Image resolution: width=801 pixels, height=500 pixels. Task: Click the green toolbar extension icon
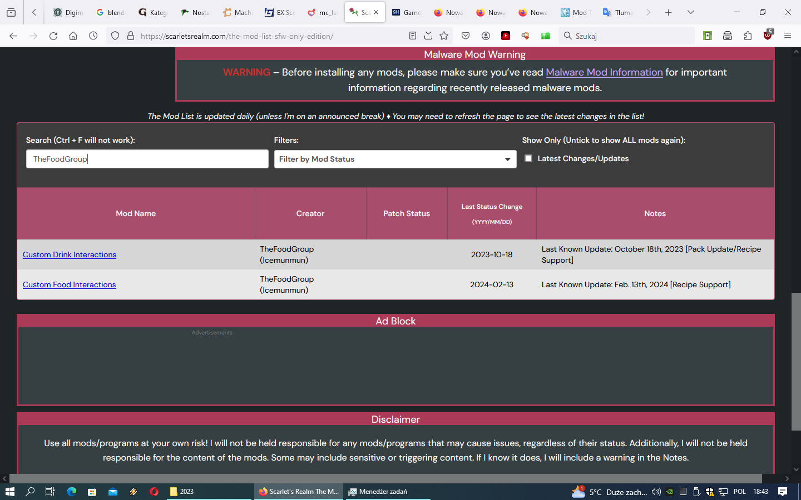[546, 36]
